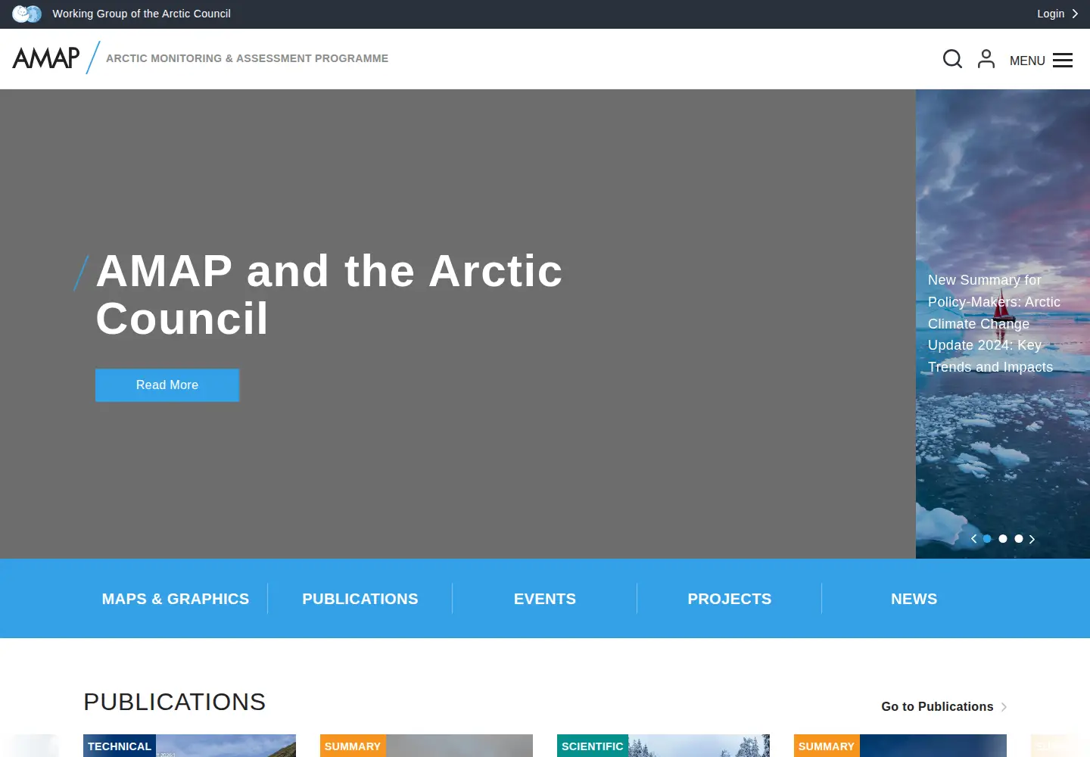Click the PUBLICATIONS section heading
The width and height of the screenshot is (1090, 757).
175,702
